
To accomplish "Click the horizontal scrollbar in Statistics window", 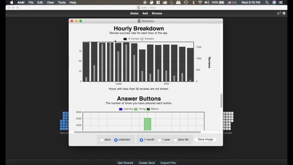I will pos(137,132).
